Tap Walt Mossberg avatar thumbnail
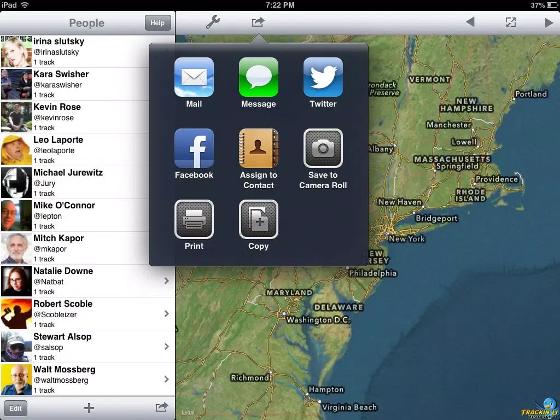The width and height of the screenshot is (560, 420). coord(16,380)
